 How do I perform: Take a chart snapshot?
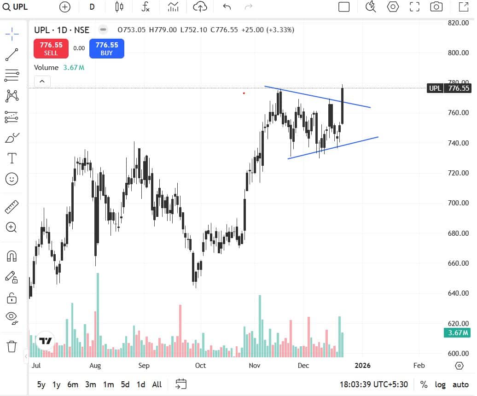point(436,7)
